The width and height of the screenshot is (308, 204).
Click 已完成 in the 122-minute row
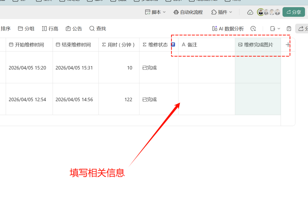pos(159,99)
